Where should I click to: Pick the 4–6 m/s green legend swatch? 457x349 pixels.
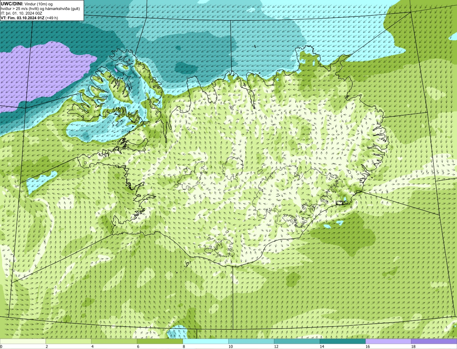[x=114, y=341]
